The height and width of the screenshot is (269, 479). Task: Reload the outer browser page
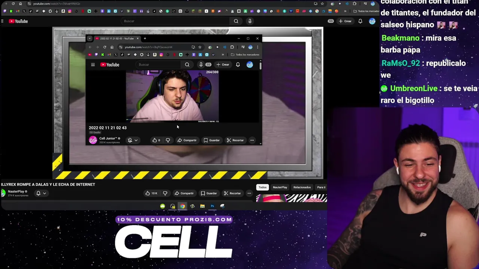[x=13, y=4]
